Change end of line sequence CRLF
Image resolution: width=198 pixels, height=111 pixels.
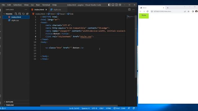click(x=101, y=108)
